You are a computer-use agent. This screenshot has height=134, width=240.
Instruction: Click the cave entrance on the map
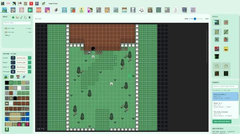tap(93, 49)
